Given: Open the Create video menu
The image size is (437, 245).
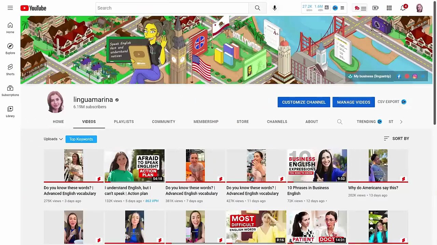Looking at the screenshot, I should click(376, 8).
